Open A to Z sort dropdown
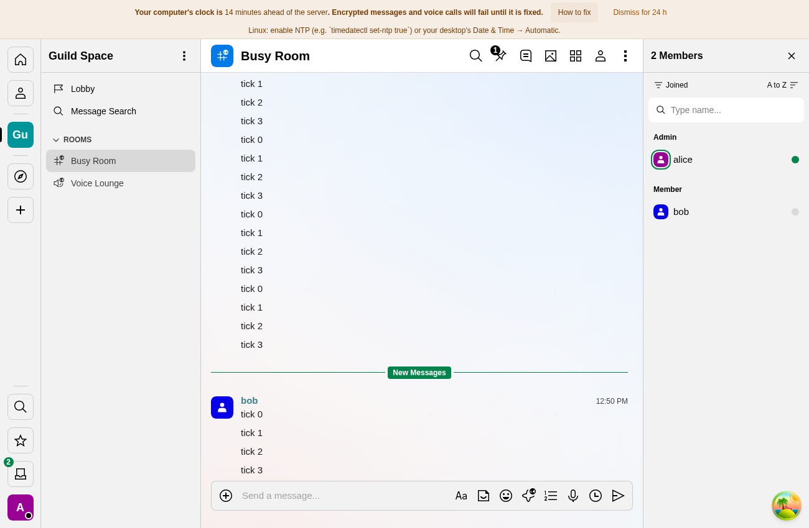Viewport: 809px width, 528px height. pyautogui.click(x=782, y=85)
